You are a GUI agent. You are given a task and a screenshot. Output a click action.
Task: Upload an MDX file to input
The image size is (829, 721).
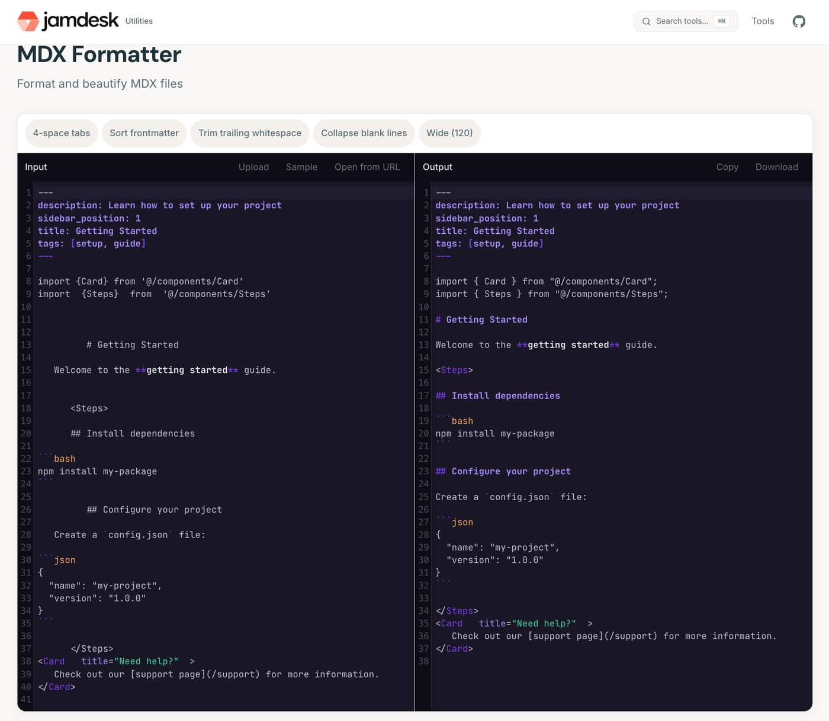point(253,167)
